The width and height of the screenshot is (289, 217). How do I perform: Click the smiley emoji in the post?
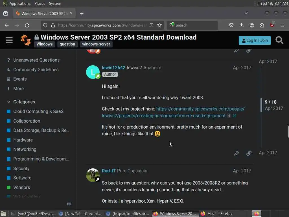157,134
